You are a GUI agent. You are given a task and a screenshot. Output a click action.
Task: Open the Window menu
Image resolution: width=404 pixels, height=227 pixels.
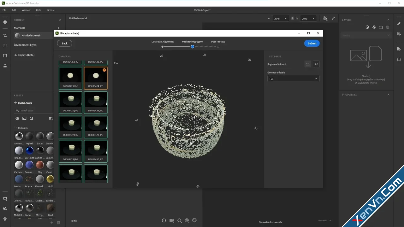26,10
